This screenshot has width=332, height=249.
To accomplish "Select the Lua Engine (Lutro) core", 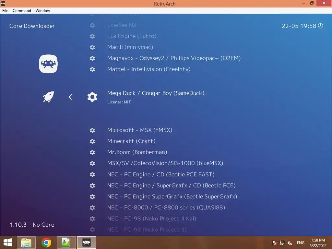I will click(132, 36).
